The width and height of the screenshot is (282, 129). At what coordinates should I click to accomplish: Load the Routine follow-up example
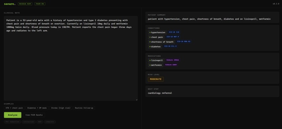click(84, 108)
